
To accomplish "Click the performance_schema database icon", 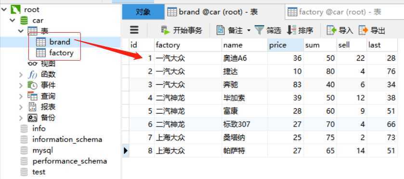I will [24, 161].
